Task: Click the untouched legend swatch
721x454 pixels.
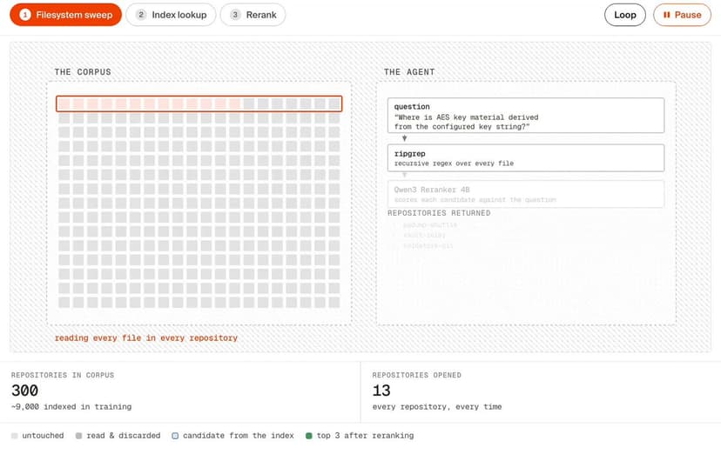Action: point(14,436)
